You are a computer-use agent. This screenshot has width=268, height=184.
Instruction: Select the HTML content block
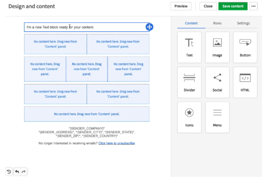coord(245,82)
